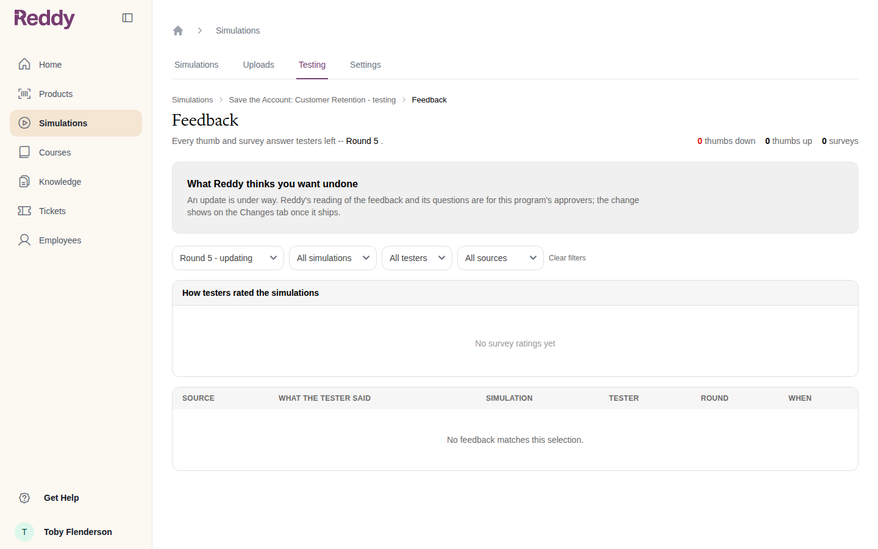This screenshot has width=878, height=549.
Task: Expand the Round 5 - updating dropdown
Action: point(228,258)
